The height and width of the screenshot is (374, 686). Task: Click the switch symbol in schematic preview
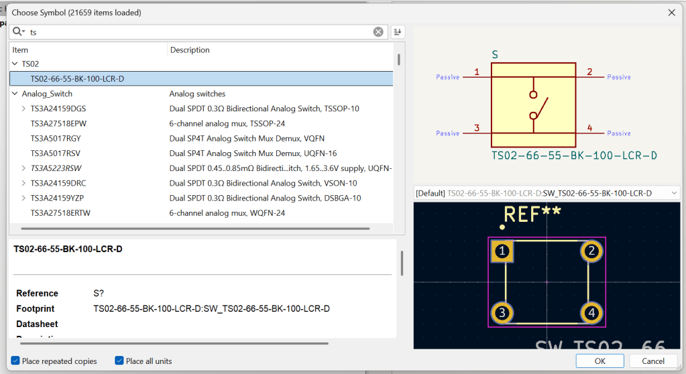pos(533,104)
